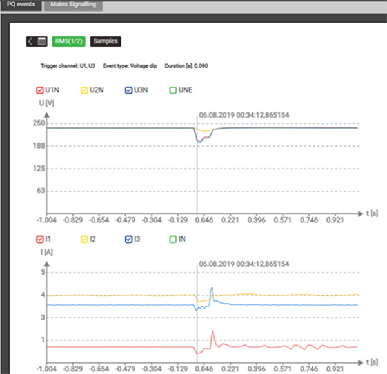The width and height of the screenshot is (387, 374).
Task: Click the table list icon beside back arrow
Action: click(x=42, y=41)
